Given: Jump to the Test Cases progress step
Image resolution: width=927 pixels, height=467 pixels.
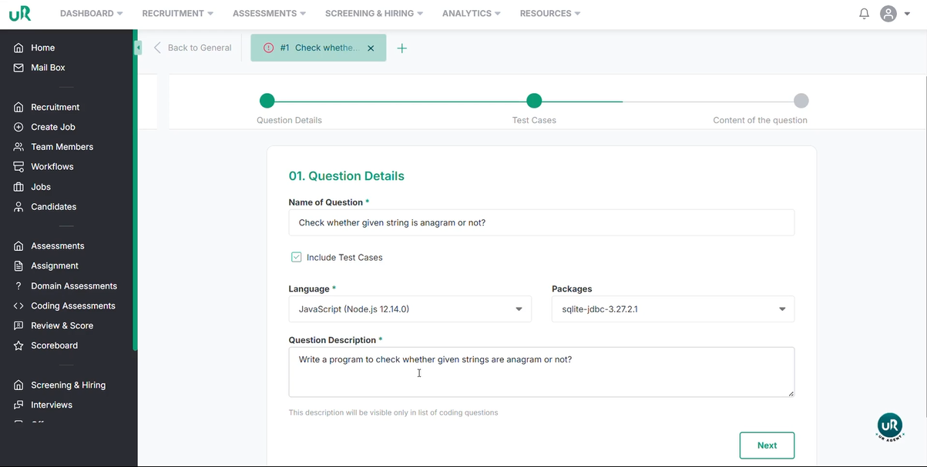Looking at the screenshot, I should 534,101.
